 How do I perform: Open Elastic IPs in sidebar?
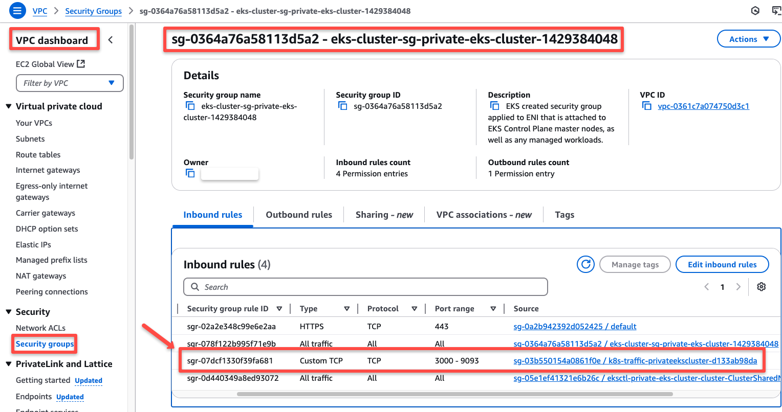pyautogui.click(x=33, y=244)
